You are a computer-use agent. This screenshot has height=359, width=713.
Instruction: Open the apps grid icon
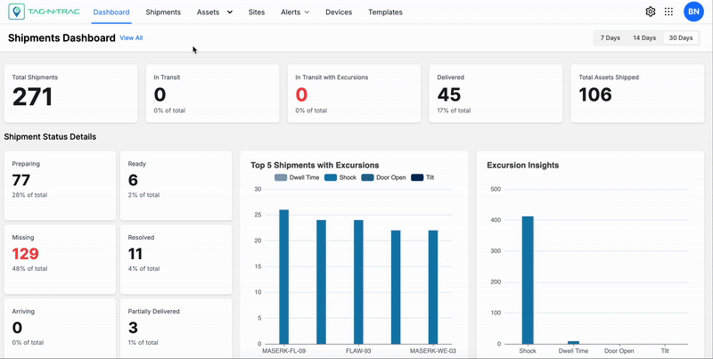click(x=669, y=12)
